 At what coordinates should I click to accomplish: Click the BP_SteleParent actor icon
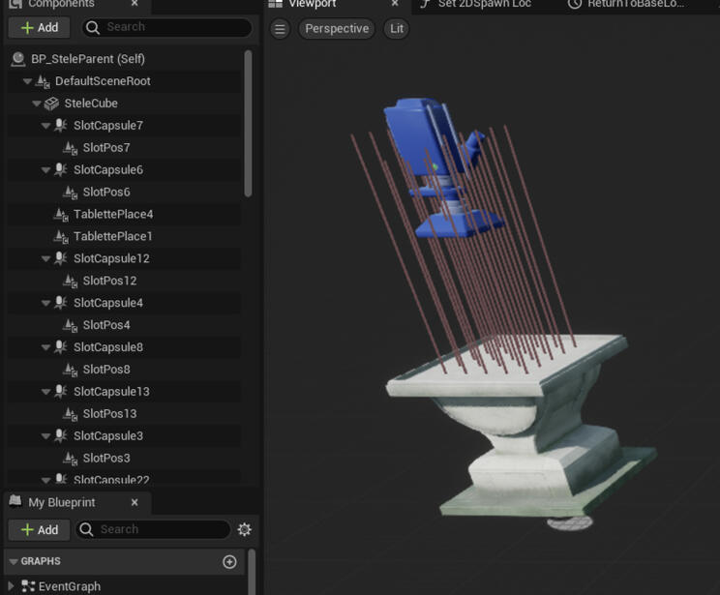point(18,59)
